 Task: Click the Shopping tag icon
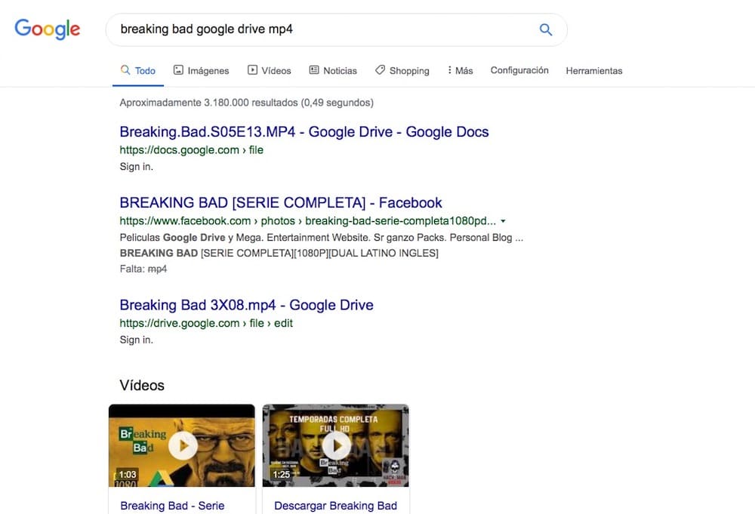click(380, 70)
